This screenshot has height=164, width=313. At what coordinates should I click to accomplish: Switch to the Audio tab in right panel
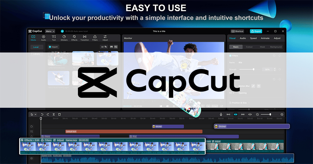pos(243,38)
